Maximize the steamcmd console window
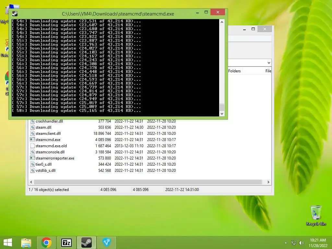This screenshot has height=249, width=332. [x=206, y=12]
